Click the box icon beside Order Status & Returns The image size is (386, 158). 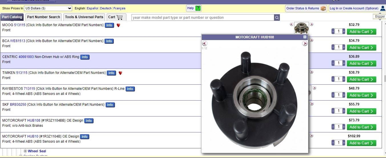[x=323, y=8]
